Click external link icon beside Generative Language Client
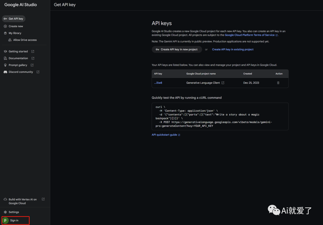Viewport: 323px width, 225px height. click(x=223, y=83)
